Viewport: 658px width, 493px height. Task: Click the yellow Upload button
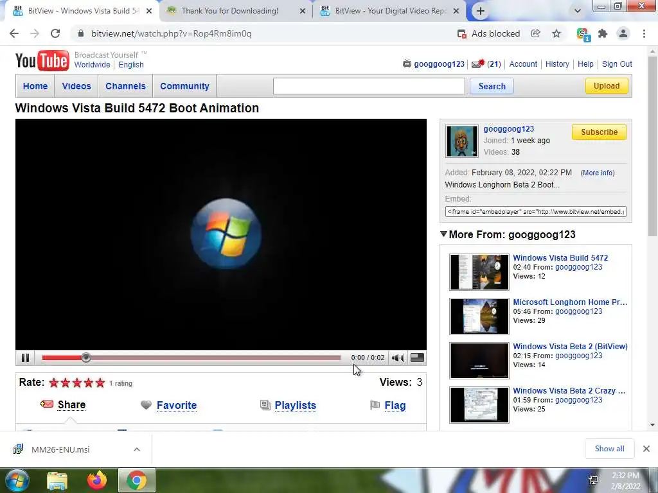pos(607,86)
